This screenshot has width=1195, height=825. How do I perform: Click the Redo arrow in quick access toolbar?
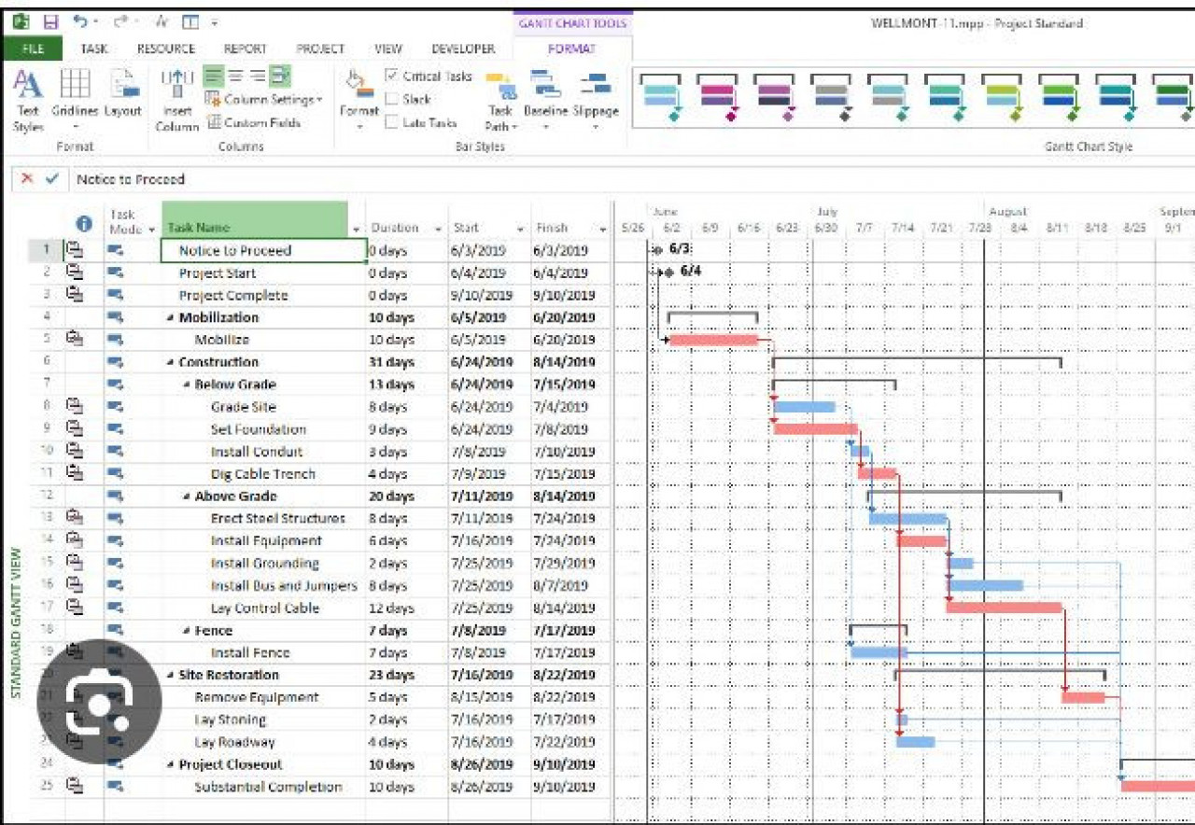(121, 21)
